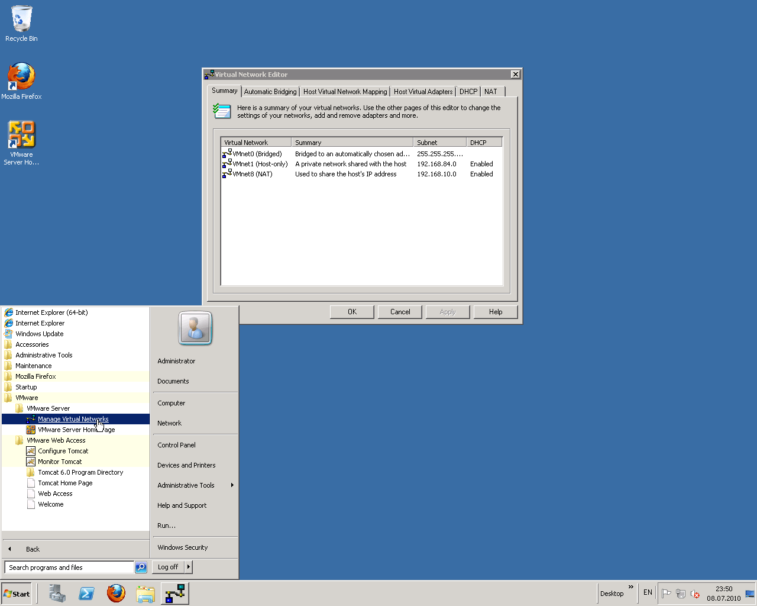Screen dimensions: 757x606
Task: Open Windows Security from Start menu
Action: (x=195, y=547)
